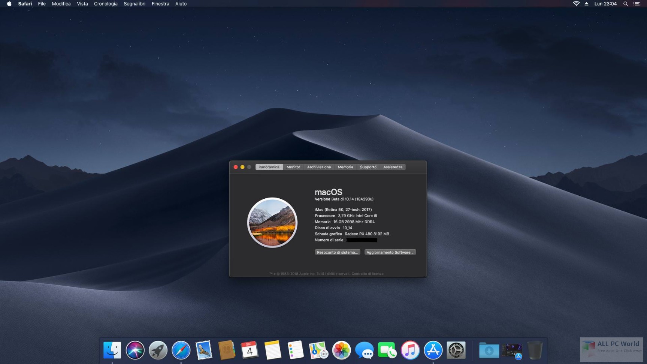Open iTunes music icon in Dock

(x=410, y=351)
